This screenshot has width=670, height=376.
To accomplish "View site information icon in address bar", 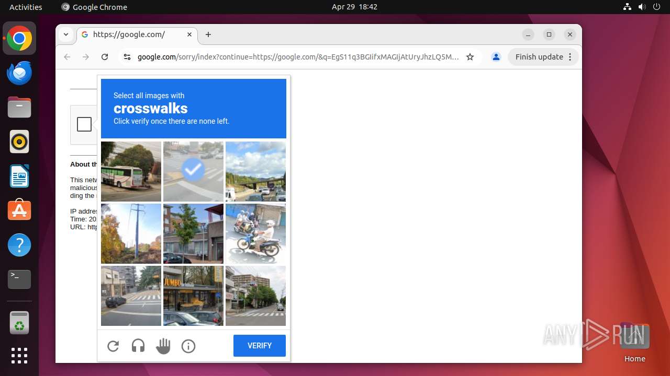I will 127,57.
